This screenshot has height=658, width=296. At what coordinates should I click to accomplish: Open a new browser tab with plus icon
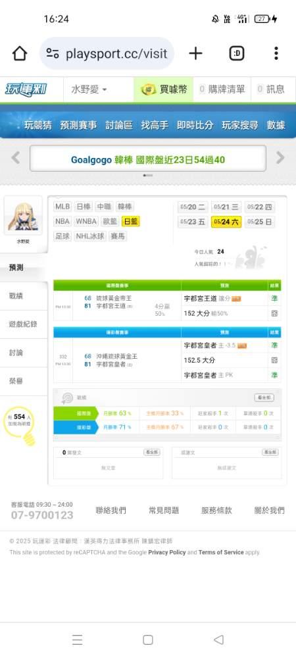(195, 53)
